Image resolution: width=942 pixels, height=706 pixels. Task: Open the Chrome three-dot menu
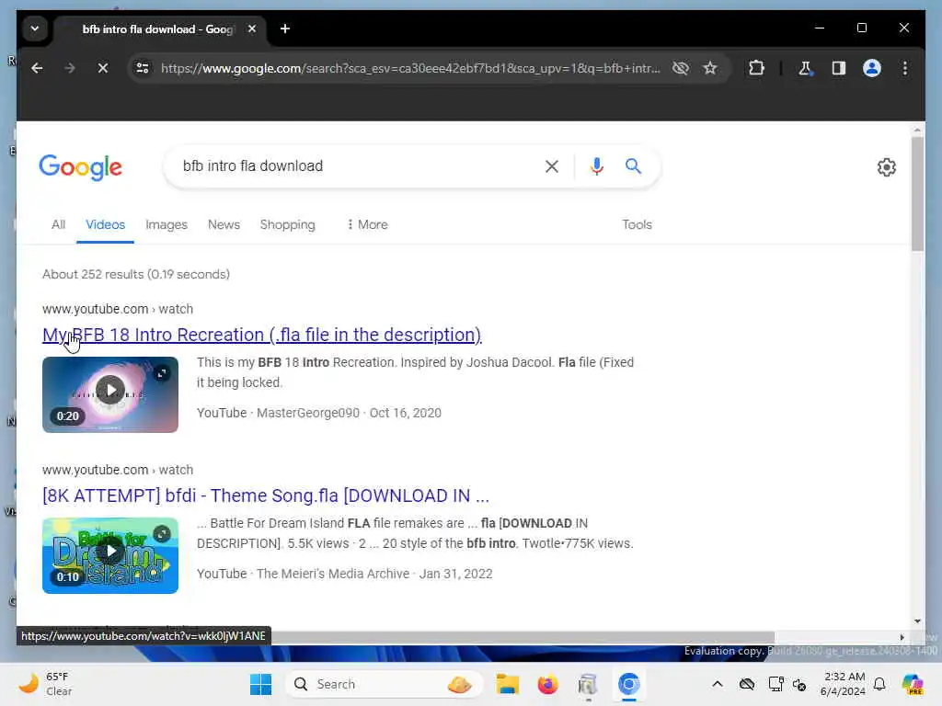click(x=905, y=68)
